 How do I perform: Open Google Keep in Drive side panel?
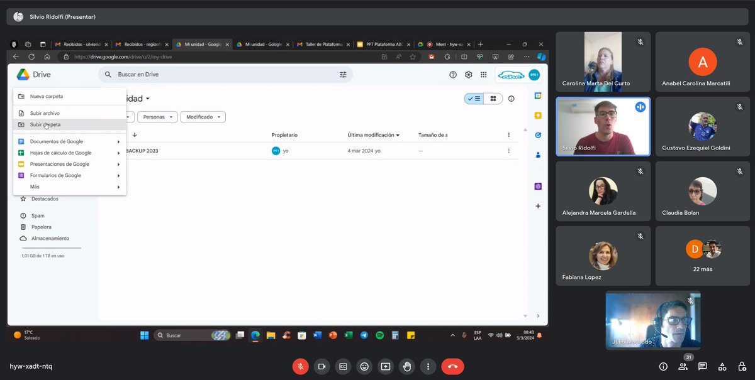tap(538, 116)
